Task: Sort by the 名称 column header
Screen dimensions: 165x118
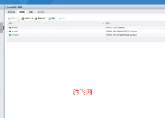Action: coord(10,23)
